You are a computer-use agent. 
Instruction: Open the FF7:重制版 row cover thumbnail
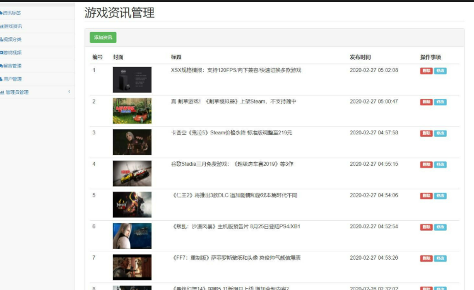132,267
